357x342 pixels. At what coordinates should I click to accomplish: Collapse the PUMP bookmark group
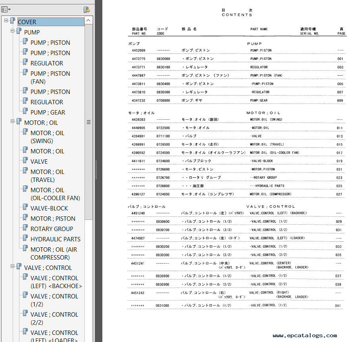pyautogui.click(x=13, y=31)
